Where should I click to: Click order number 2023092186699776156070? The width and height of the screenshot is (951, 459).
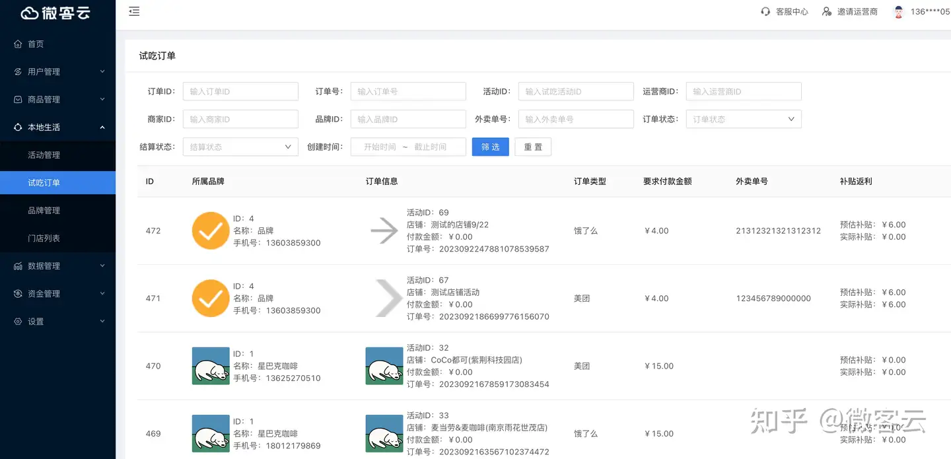tap(494, 316)
